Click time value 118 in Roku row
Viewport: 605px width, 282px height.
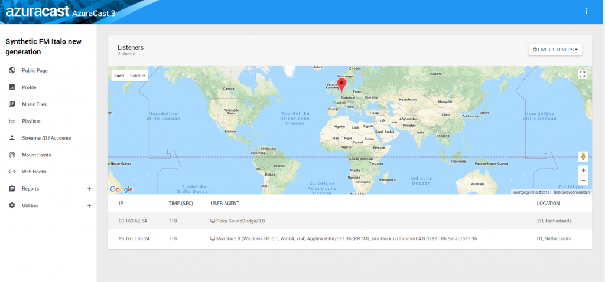pos(173,221)
